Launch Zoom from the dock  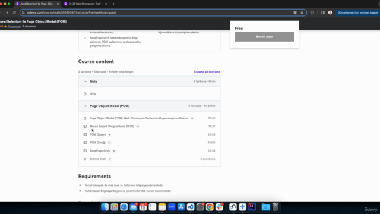(x=172, y=207)
